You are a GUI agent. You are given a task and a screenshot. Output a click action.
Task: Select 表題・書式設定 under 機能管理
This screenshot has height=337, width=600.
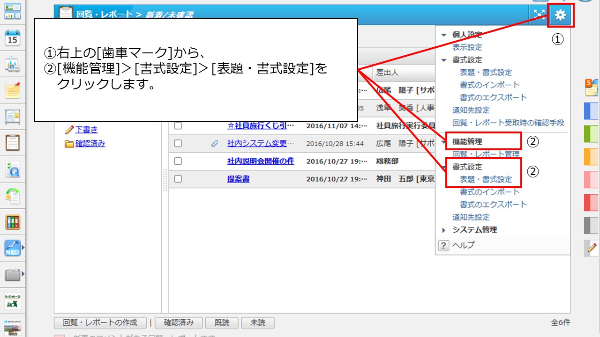pos(486,179)
